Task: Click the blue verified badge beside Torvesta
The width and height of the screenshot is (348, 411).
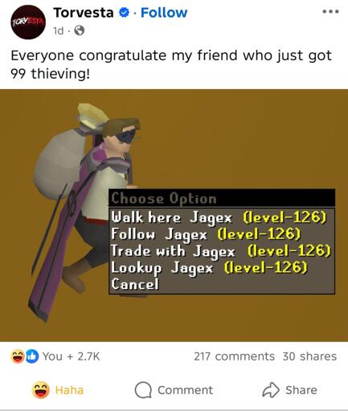Action: coord(124,13)
